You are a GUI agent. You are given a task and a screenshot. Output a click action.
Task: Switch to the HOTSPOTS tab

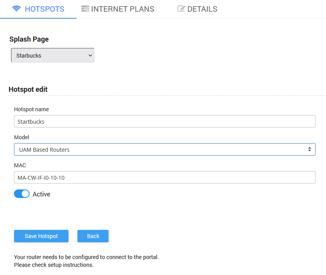44,9
